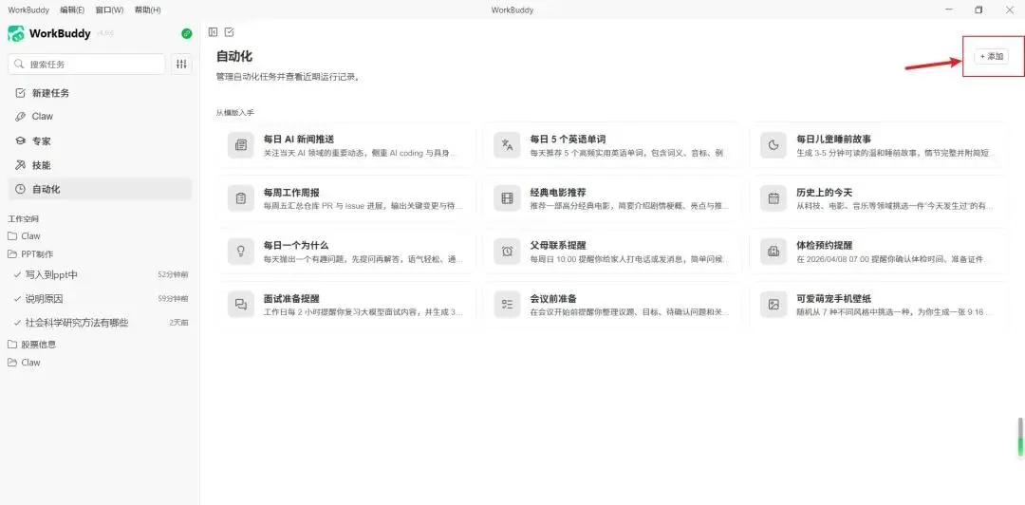Click the 历史上的今天 calendar icon
The image size is (1025, 505).
(773, 198)
